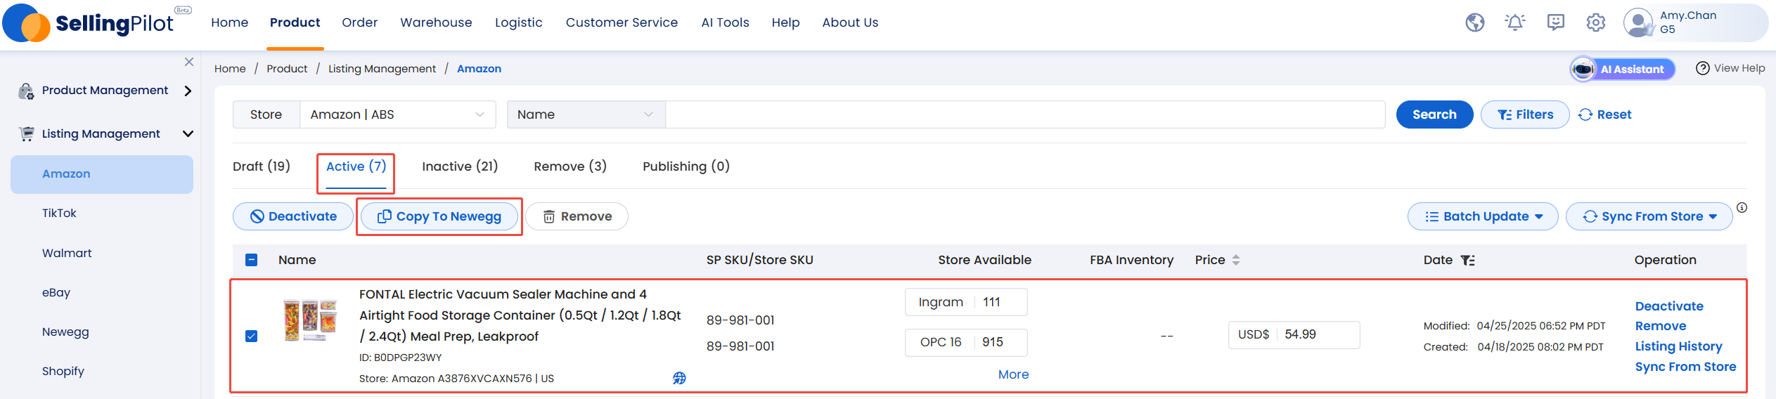Expand Product Management in the sidebar
This screenshot has width=1776, height=399.
[188, 91]
